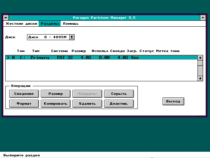The height and width of the screenshot is (158, 210).
Task: Click the partition list scroll up arrow
Action: click(200, 58)
